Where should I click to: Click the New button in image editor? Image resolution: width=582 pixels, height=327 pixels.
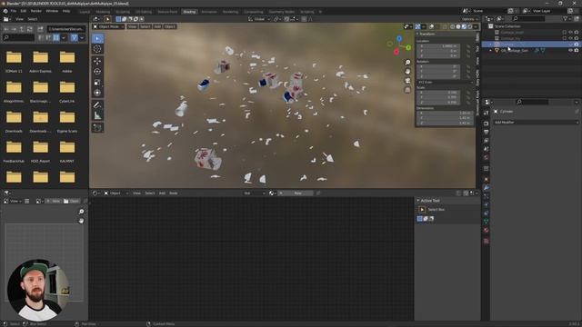[53, 201]
